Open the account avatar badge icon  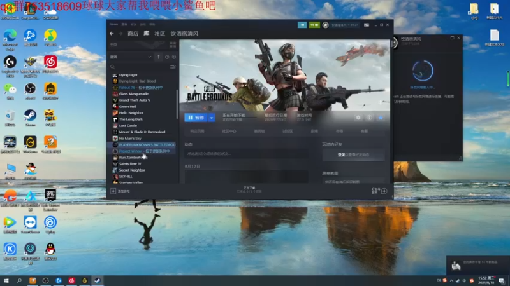point(325,25)
